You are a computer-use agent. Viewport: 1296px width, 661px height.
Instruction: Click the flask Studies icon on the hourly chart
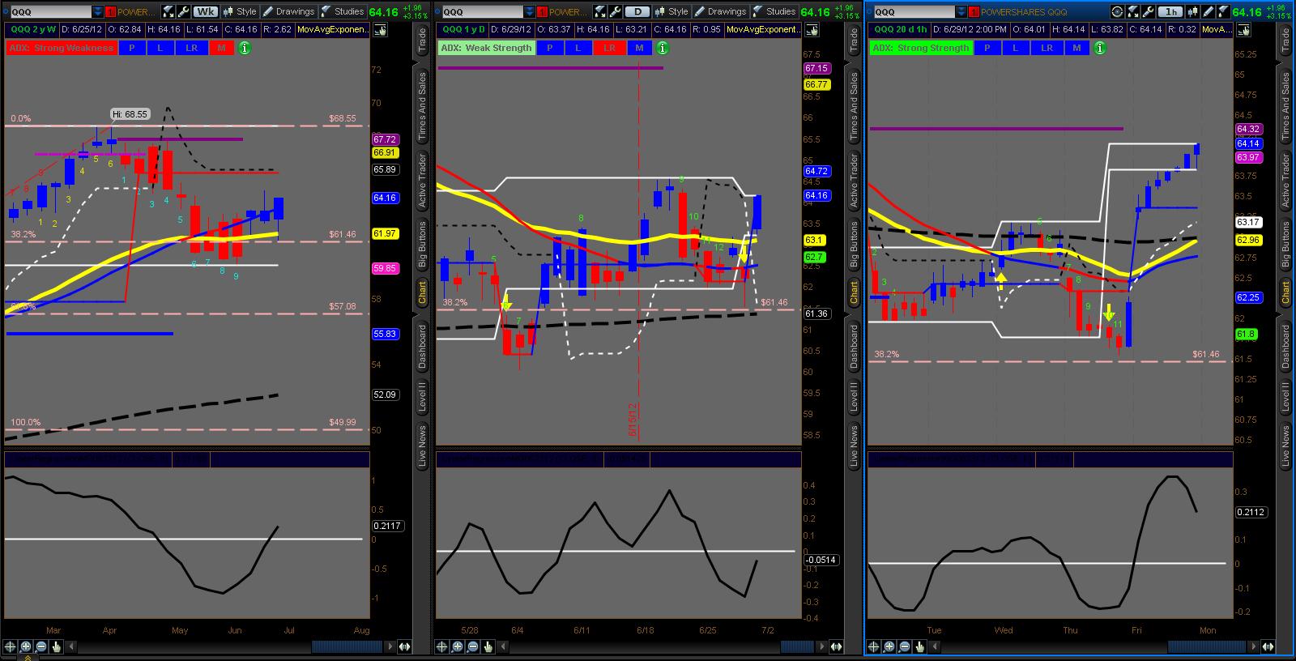1222,12
